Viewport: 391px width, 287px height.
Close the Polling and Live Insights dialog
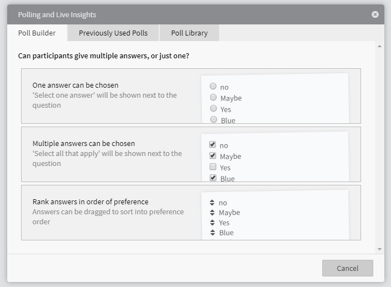pos(375,14)
